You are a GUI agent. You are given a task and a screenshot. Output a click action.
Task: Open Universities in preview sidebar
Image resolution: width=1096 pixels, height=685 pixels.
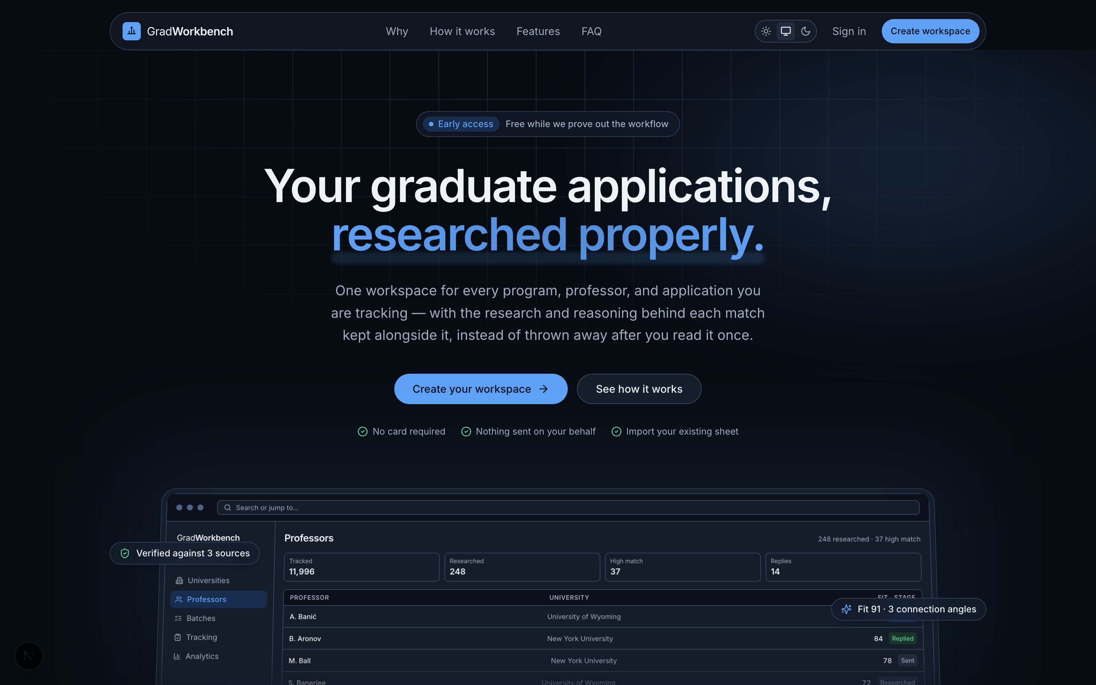[219, 580]
